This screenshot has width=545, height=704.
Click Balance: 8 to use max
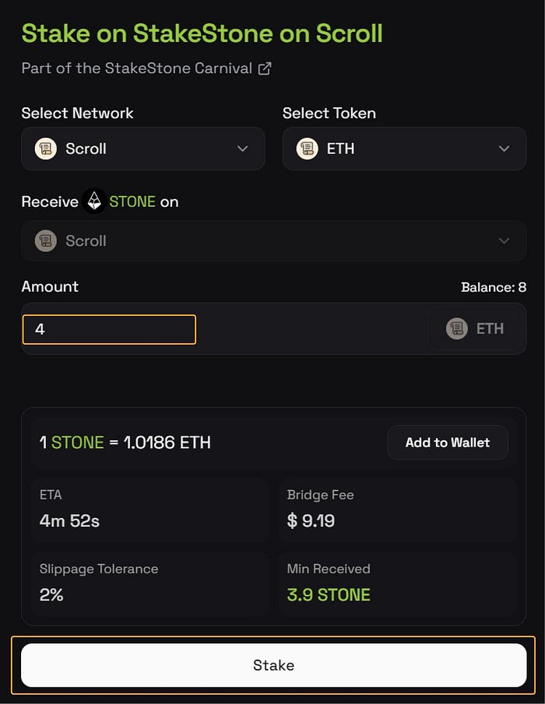(x=493, y=288)
